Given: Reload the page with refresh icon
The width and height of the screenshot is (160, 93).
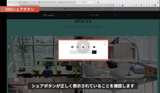Looking at the screenshot, I should tap(14, 5).
